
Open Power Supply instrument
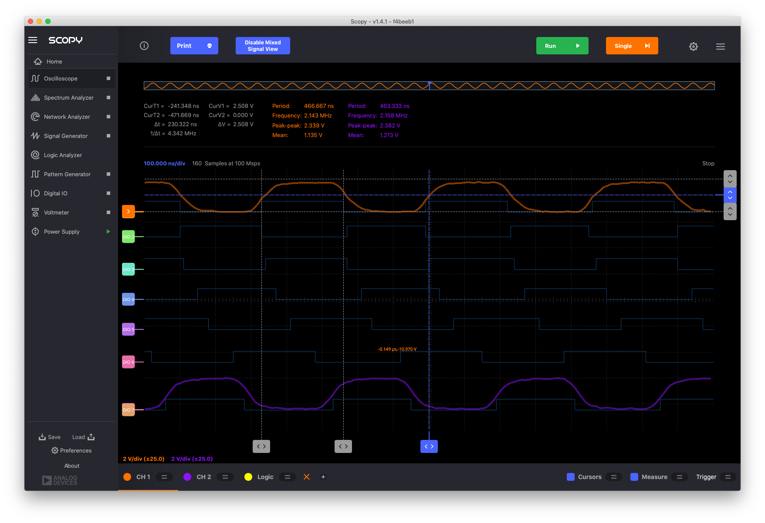[71, 231]
